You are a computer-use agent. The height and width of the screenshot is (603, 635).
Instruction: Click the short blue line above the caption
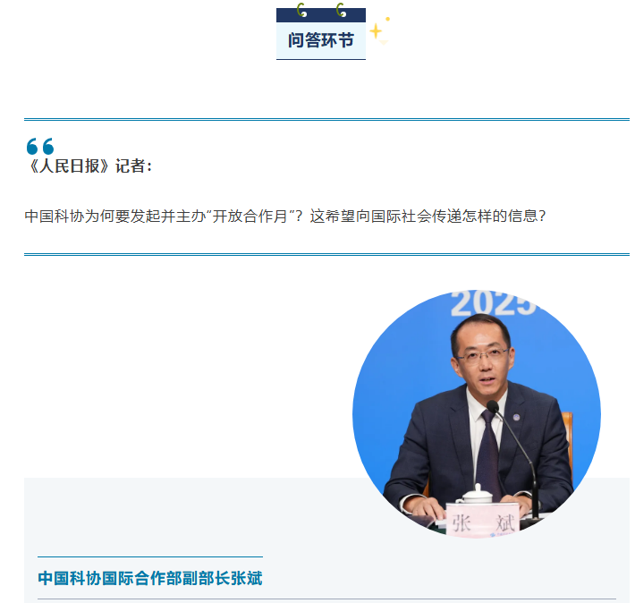(x=150, y=556)
